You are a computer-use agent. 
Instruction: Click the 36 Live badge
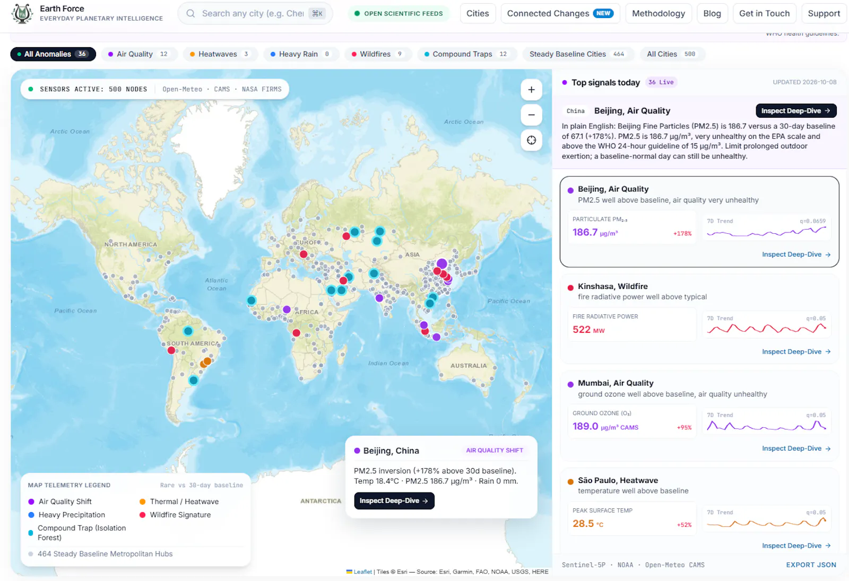[x=661, y=82]
